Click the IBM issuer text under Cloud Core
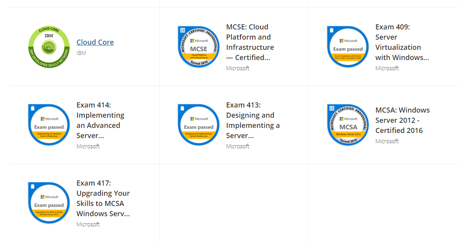462x246 pixels. pyautogui.click(x=81, y=53)
